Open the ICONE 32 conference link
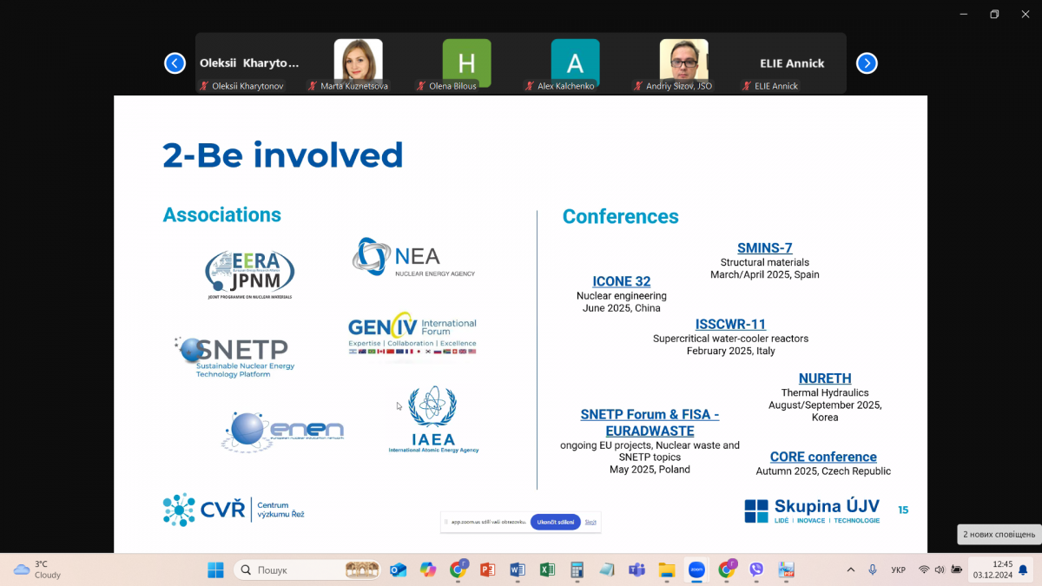Viewport: 1042px width, 586px height. 622,281
